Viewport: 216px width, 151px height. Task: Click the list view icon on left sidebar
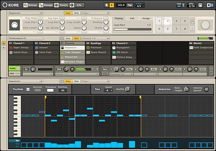pos(4,43)
